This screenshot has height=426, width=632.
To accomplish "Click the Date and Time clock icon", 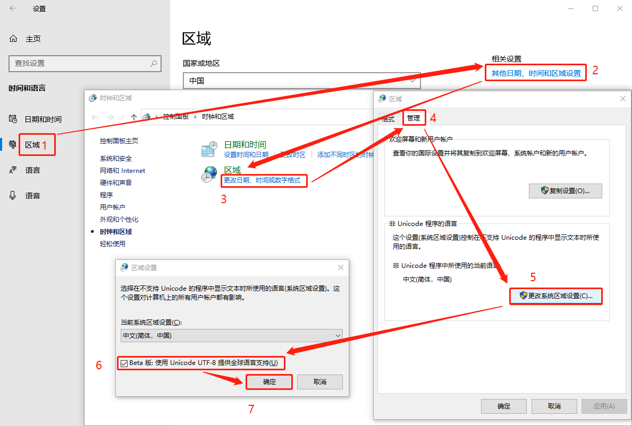I will tap(209, 149).
